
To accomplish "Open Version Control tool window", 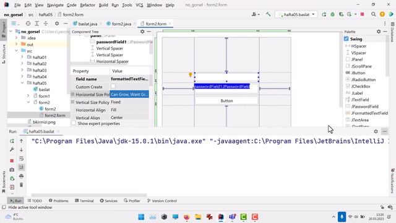I will pos(162,201).
